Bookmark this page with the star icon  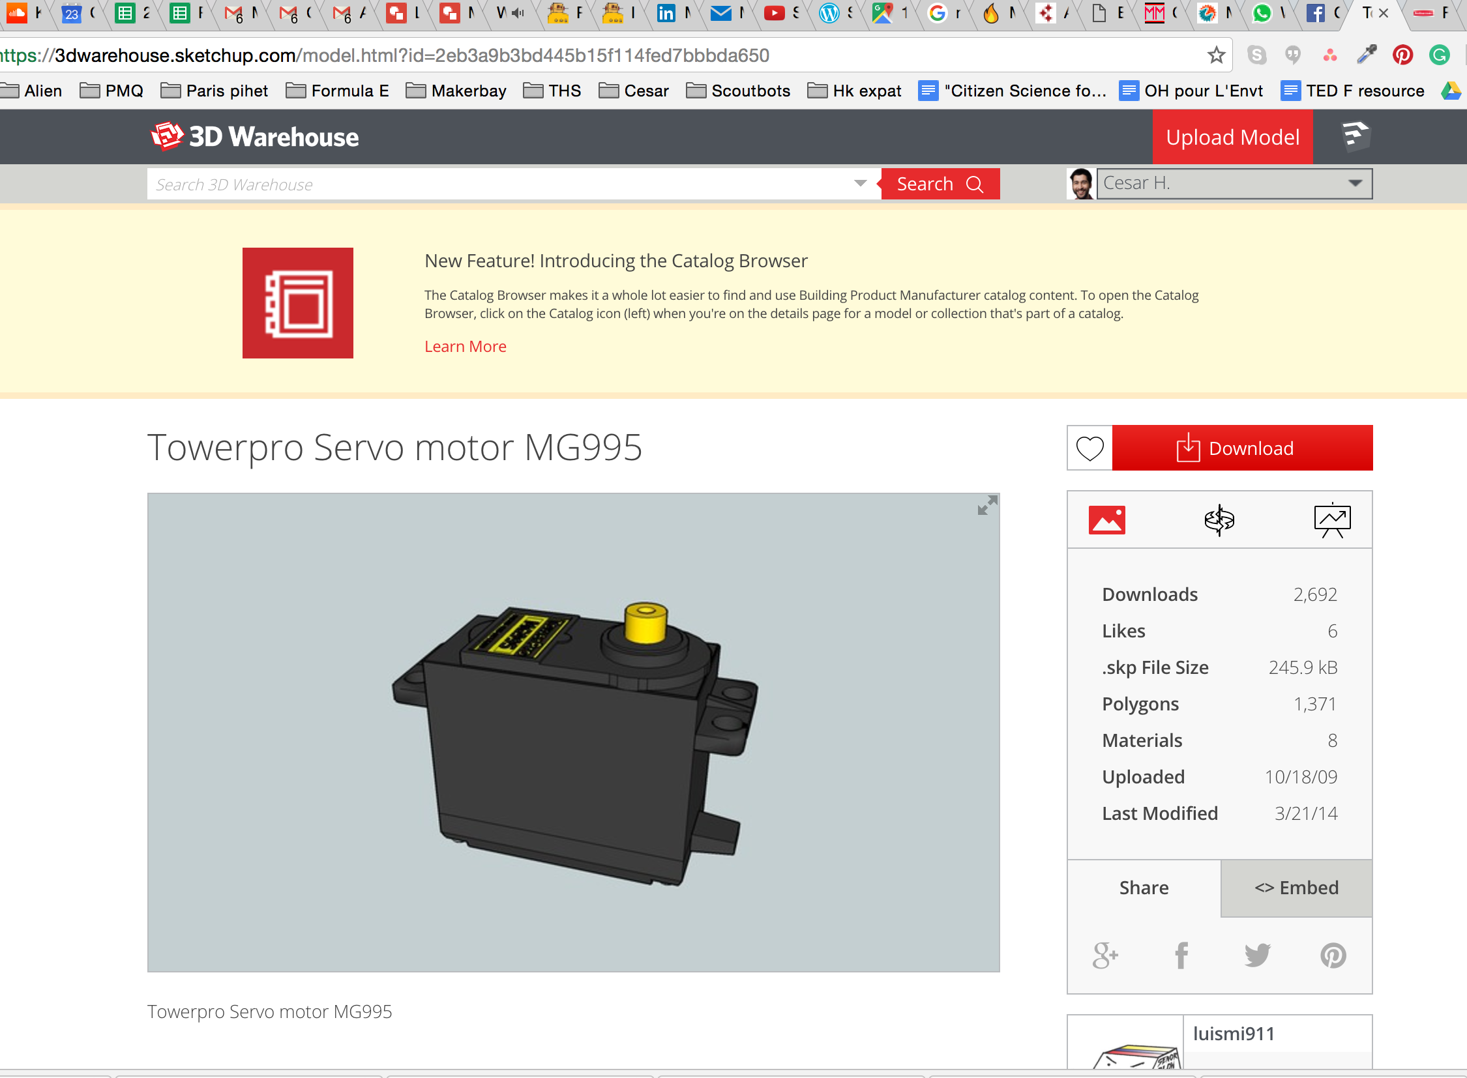pos(1215,55)
